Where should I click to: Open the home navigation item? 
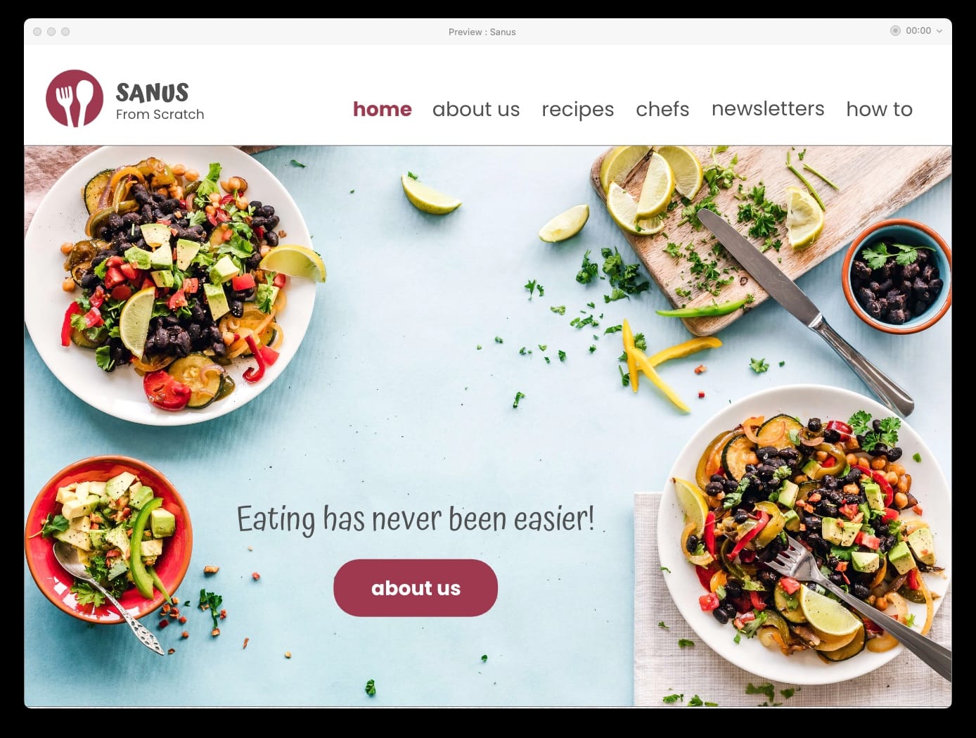tap(382, 109)
